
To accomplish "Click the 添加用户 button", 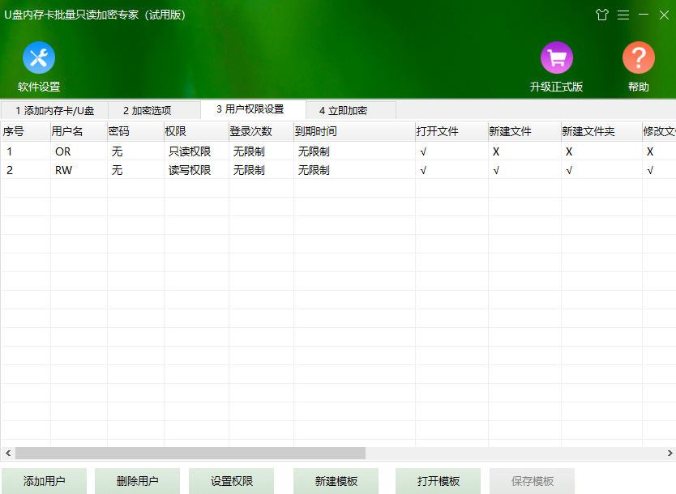I will pyautogui.click(x=45, y=480).
